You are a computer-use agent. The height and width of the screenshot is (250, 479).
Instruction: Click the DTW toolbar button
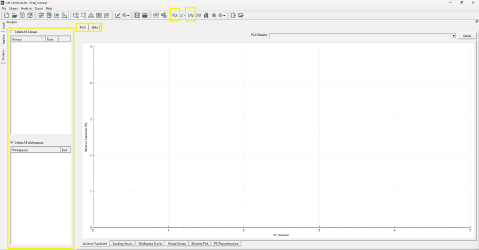click(199, 16)
